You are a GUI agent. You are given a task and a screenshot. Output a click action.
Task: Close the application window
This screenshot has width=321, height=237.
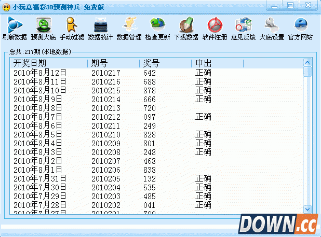[308, 5]
